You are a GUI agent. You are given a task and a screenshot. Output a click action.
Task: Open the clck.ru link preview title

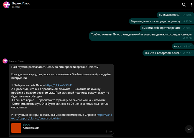tap(26, 124)
